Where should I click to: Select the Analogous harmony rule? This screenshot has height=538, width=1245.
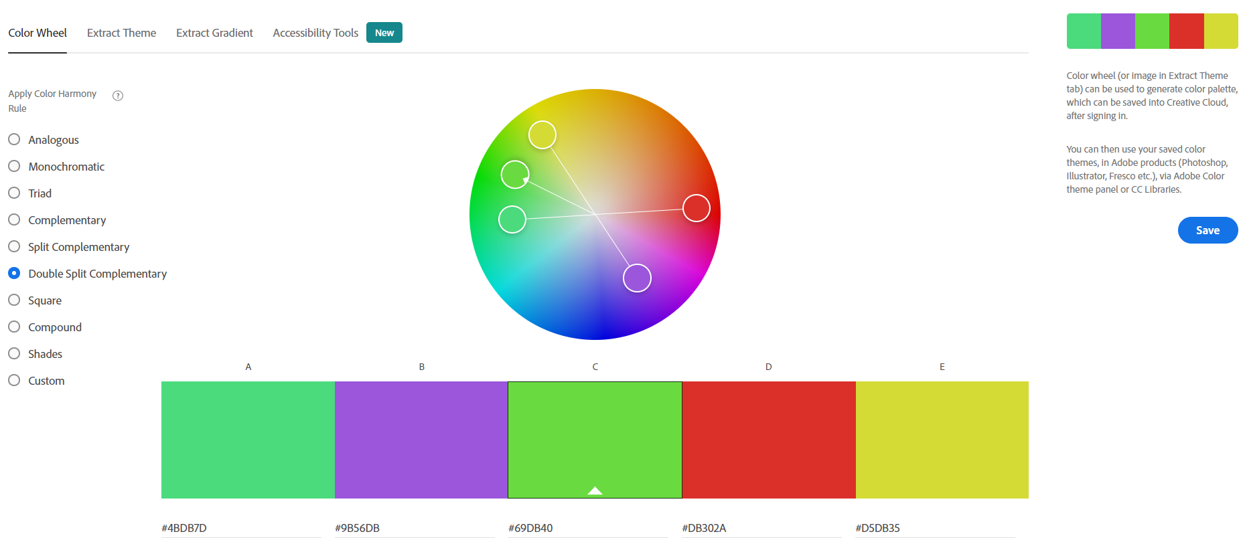(x=14, y=140)
